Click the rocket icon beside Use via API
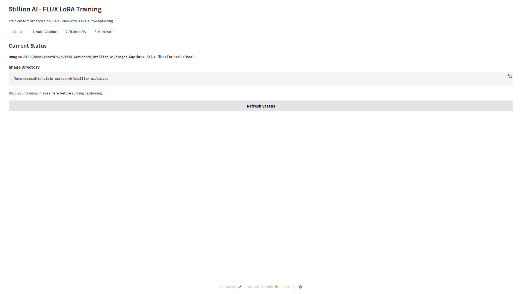 (240, 287)
